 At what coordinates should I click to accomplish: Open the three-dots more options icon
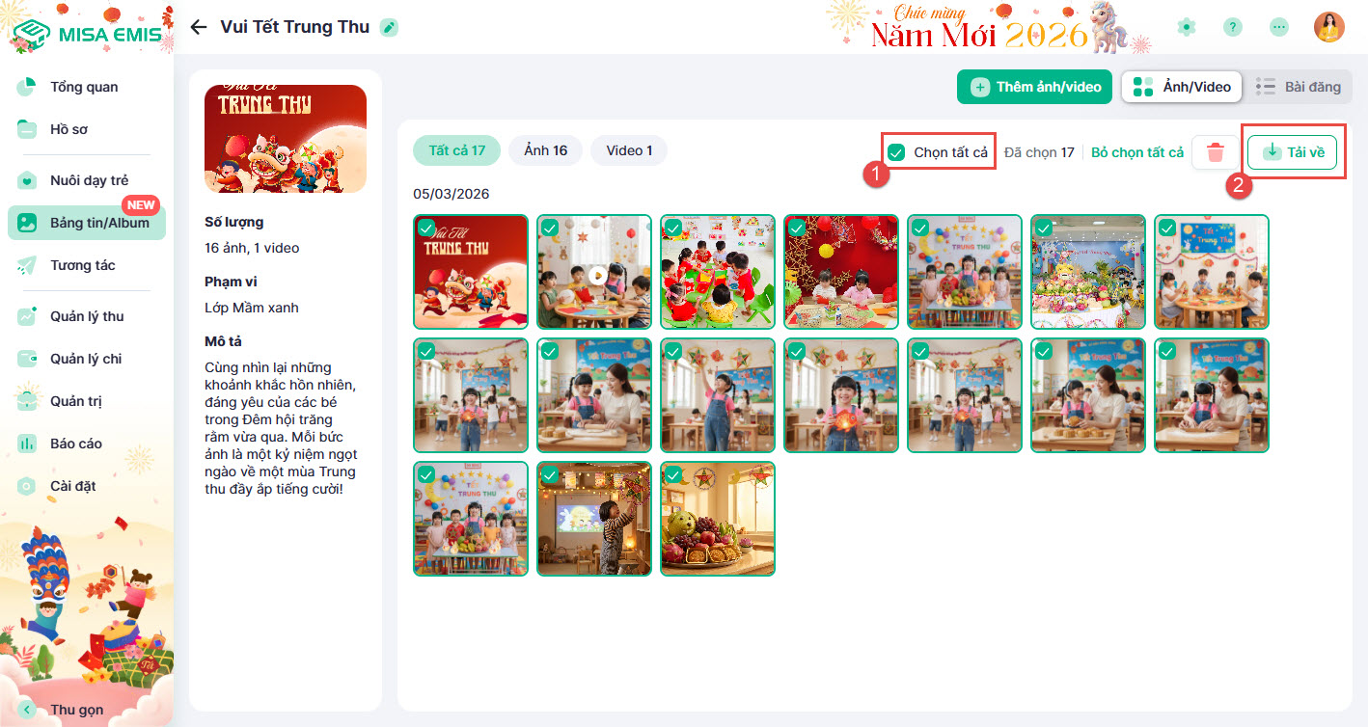[x=1279, y=27]
